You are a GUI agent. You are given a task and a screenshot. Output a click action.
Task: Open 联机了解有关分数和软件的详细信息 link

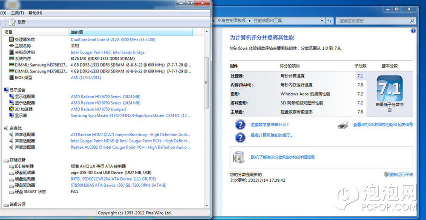pyautogui.click(x=283, y=157)
